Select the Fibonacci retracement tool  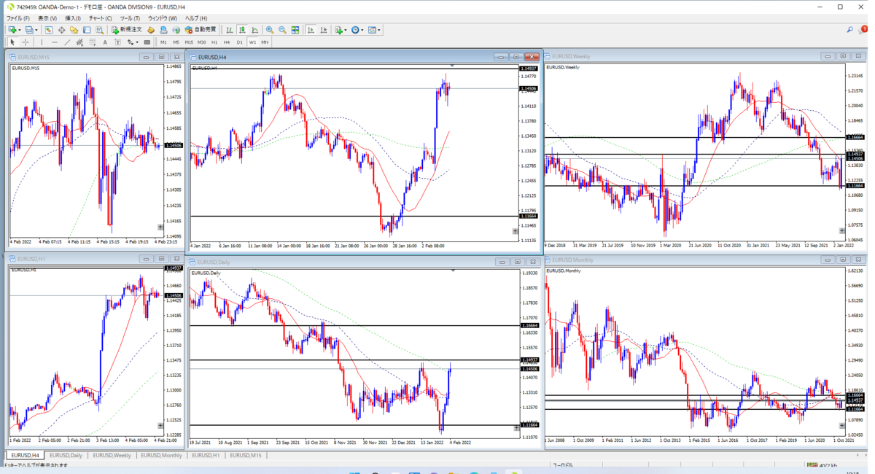93,42
